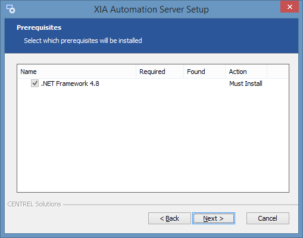Close the XIA Automation Server Setup window

[289, 7]
